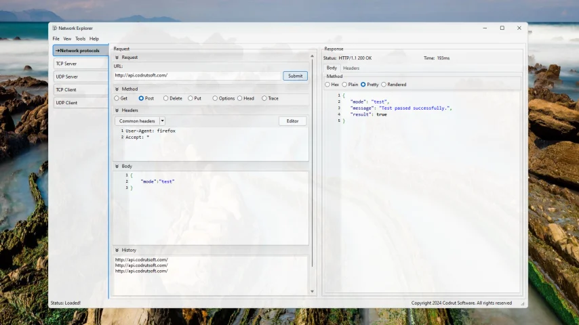Switch to the response Headers tab

pyautogui.click(x=351, y=68)
